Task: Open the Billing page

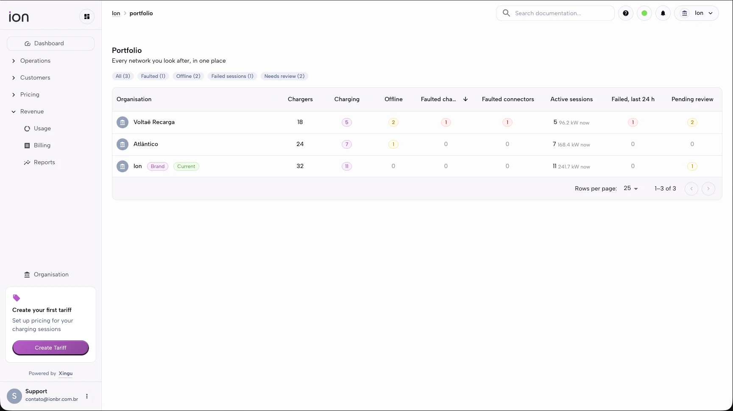Action: [x=42, y=145]
